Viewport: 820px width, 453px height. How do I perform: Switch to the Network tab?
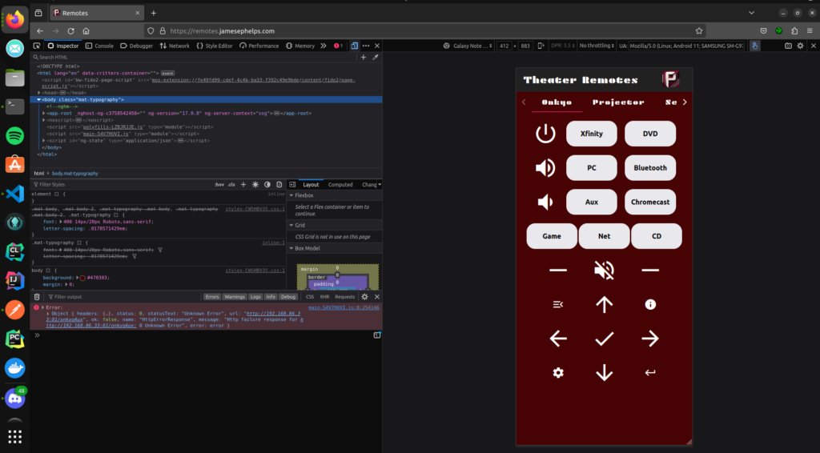tap(175, 46)
